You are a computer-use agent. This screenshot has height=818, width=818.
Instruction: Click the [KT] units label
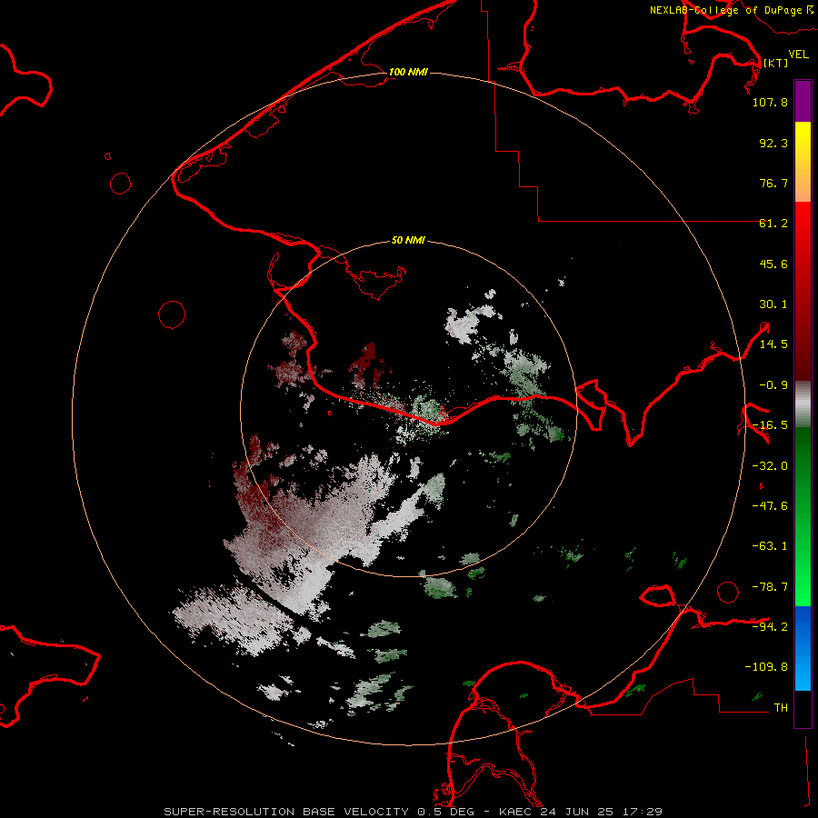pyautogui.click(x=776, y=63)
